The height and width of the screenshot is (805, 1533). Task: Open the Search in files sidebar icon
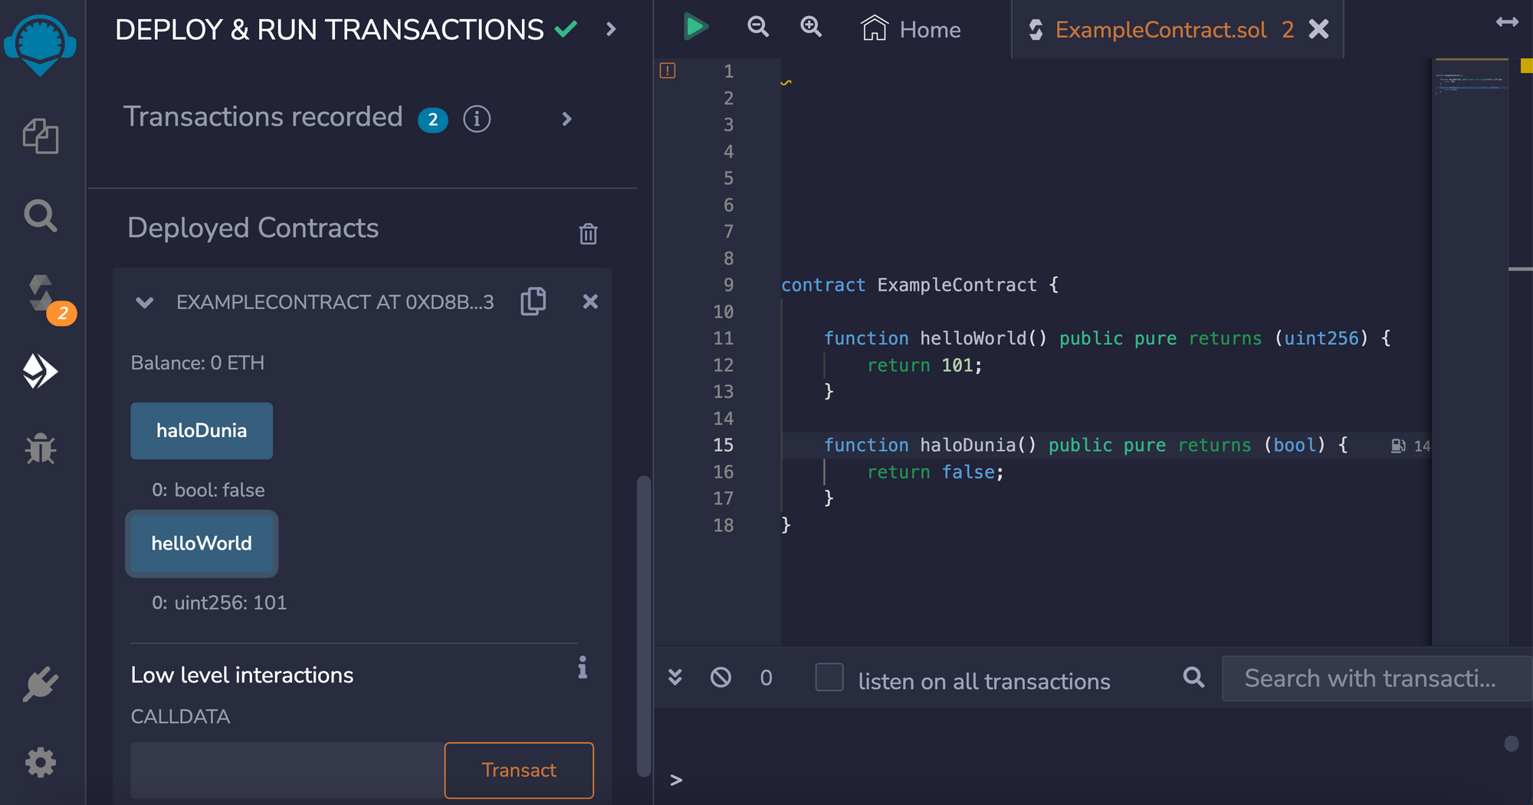click(x=41, y=216)
